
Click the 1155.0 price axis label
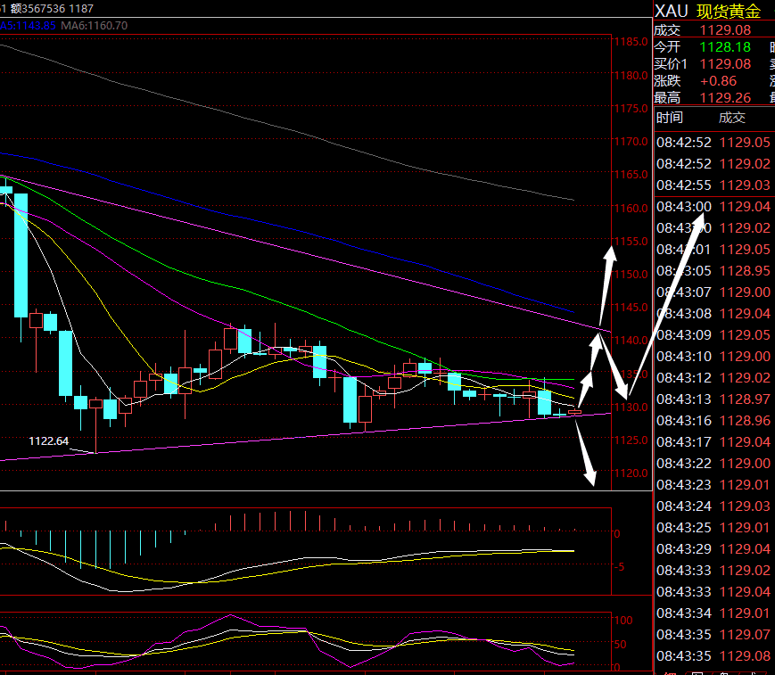click(x=631, y=241)
